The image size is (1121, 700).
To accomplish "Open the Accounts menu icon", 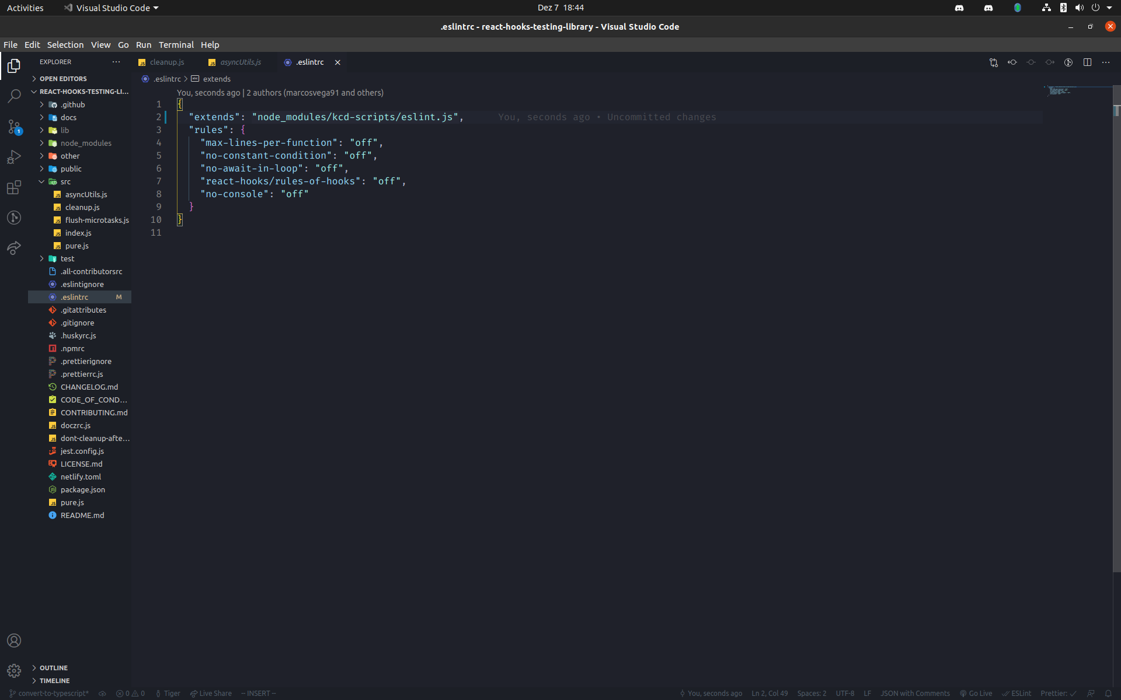I will tap(14, 640).
